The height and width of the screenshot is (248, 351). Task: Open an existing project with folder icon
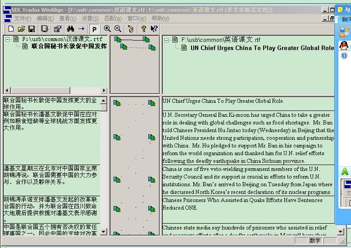21,29
